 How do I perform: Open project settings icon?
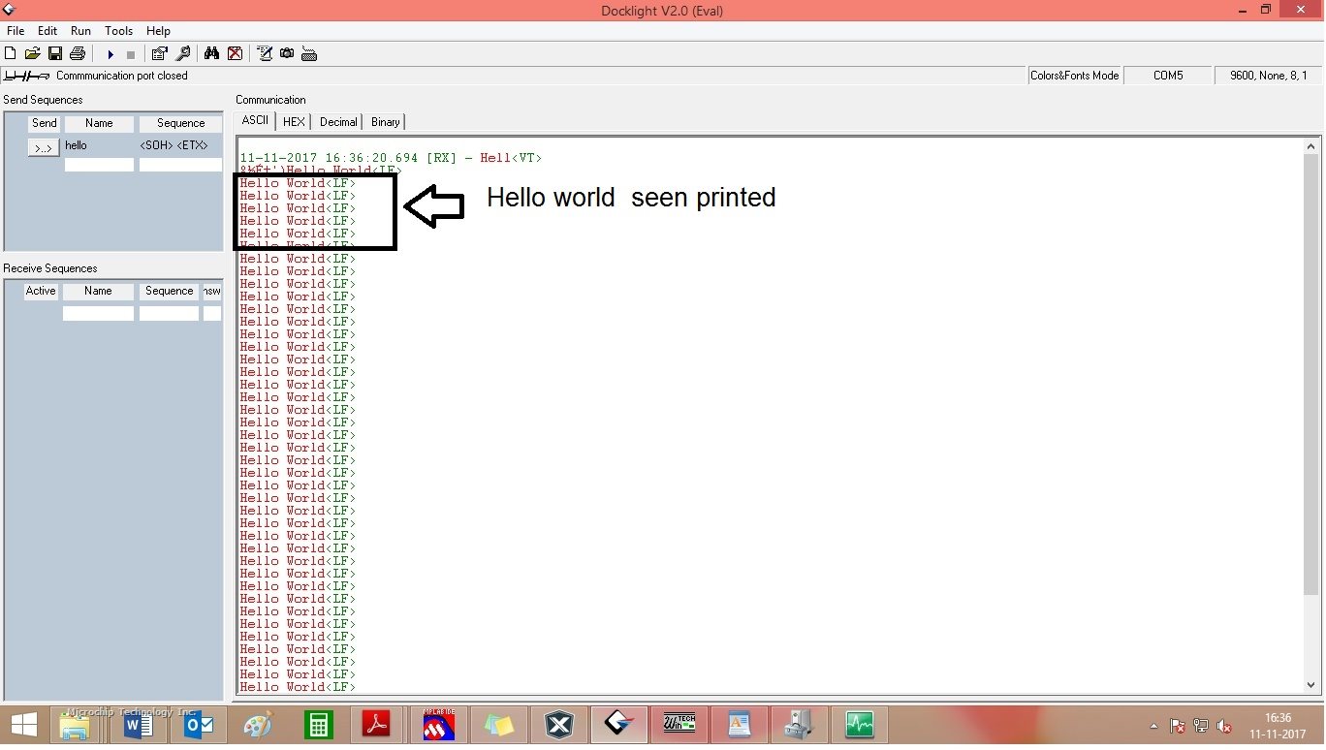tap(160, 54)
